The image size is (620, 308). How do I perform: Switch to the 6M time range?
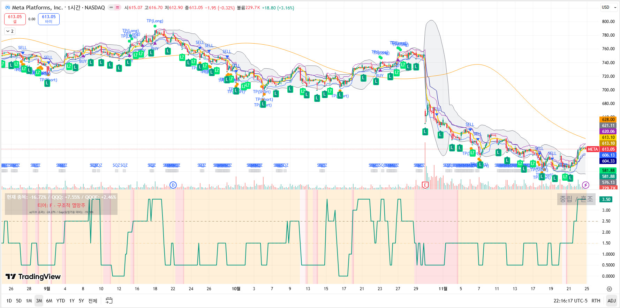tap(49, 301)
